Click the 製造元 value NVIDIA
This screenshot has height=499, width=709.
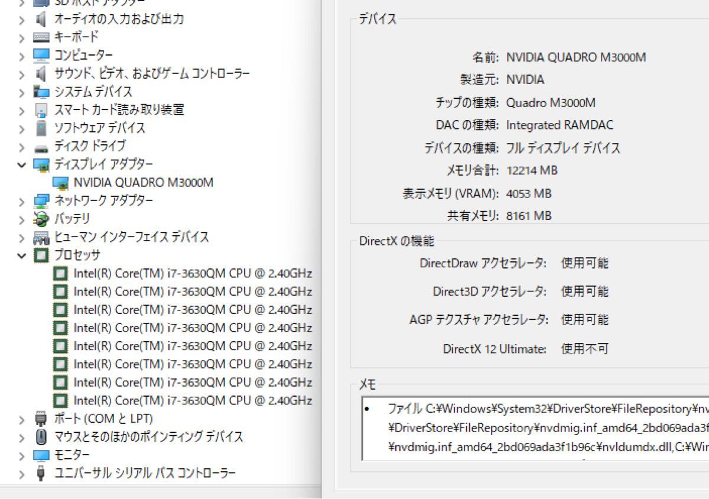[x=525, y=80]
